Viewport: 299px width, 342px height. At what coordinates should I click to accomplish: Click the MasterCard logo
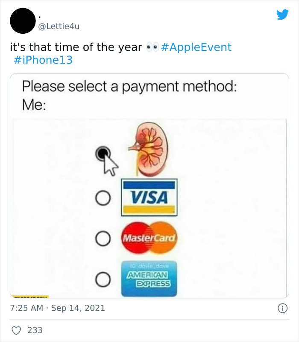(x=149, y=237)
